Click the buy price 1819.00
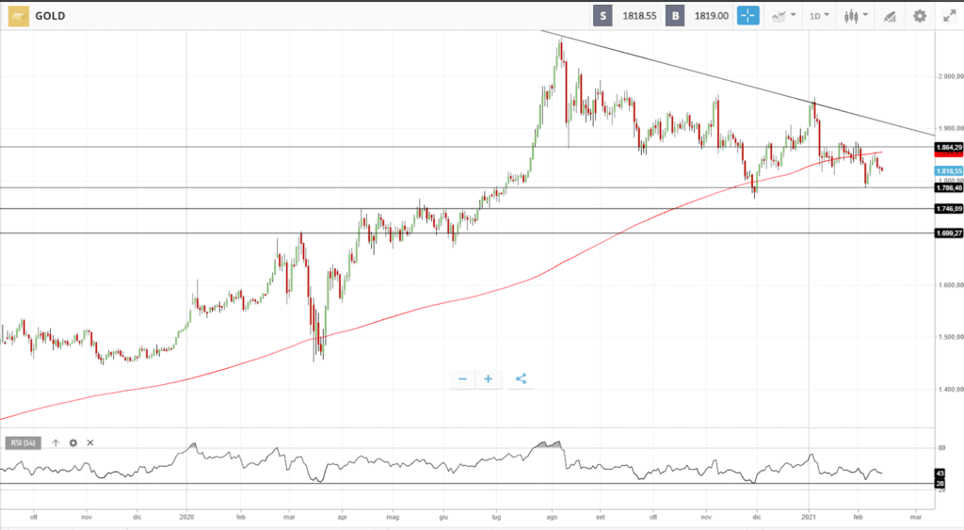Image resolution: width=964 pixels, height=530 pixels. (712, 16)
